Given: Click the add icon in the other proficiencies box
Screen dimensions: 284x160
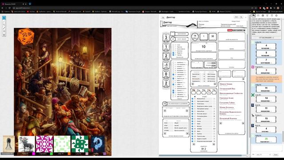Looking at the screenshot, I should (165, 133).
